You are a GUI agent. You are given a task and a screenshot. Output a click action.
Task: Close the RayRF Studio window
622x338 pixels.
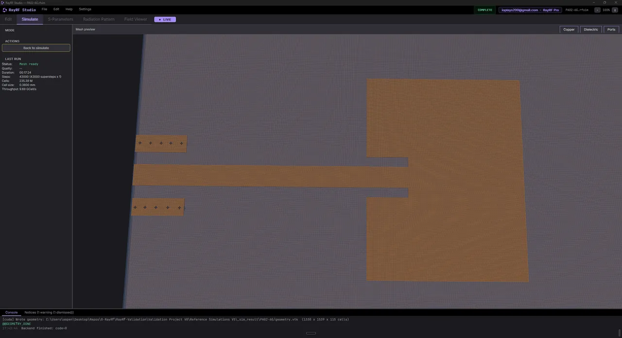pyautogui.click(x=616, y=2)
